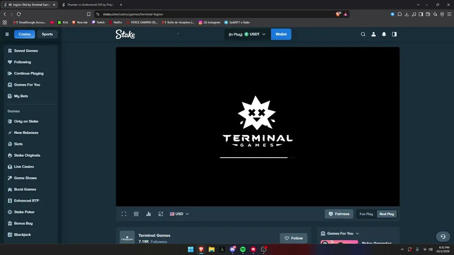Open a new browser tab
The width and height of the screenshot is (454, 255).
pos(121,5)
